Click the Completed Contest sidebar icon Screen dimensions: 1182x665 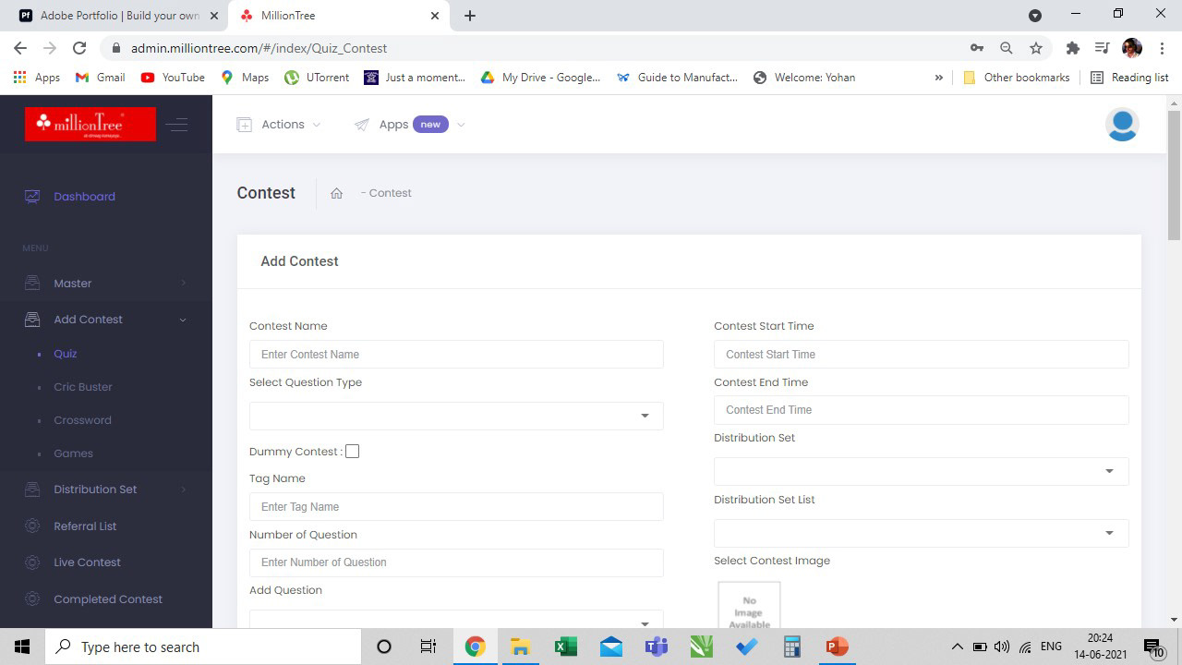tap(32, 599)
